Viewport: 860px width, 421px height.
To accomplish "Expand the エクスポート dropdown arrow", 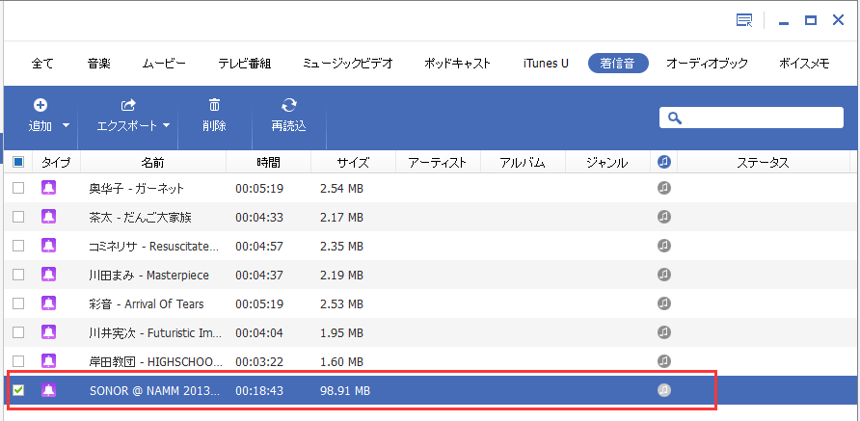I will pyautogui.click(x=166, y=125).
